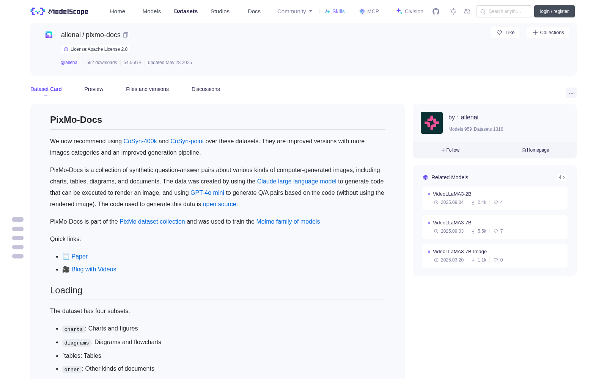Screen dimensions: 607x379
Task: Open the three-dot more options menu
Action: [x=571, y=93]
